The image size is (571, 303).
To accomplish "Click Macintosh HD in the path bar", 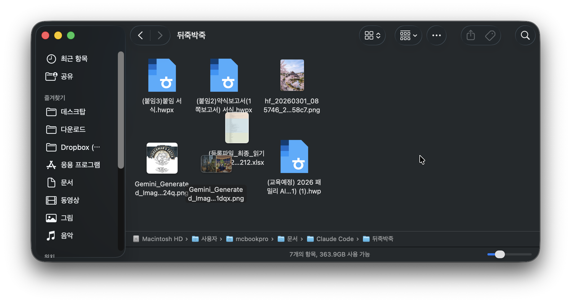I will coord(162,239).
